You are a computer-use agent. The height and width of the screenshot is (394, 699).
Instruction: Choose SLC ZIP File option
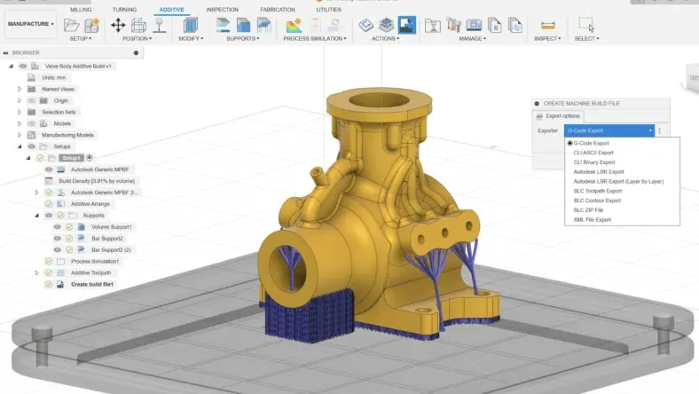click(588, 210)
